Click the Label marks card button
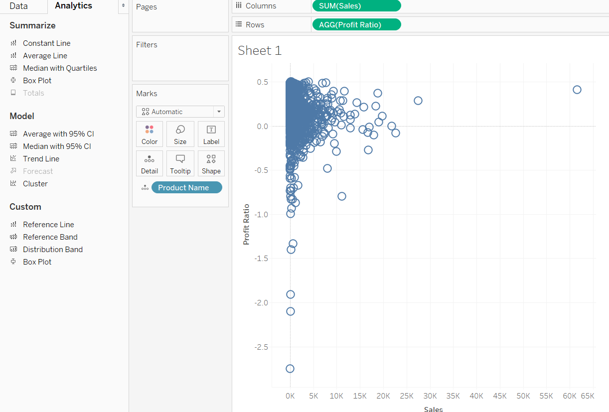Screen dimensions: 609x412 [211, 134]
